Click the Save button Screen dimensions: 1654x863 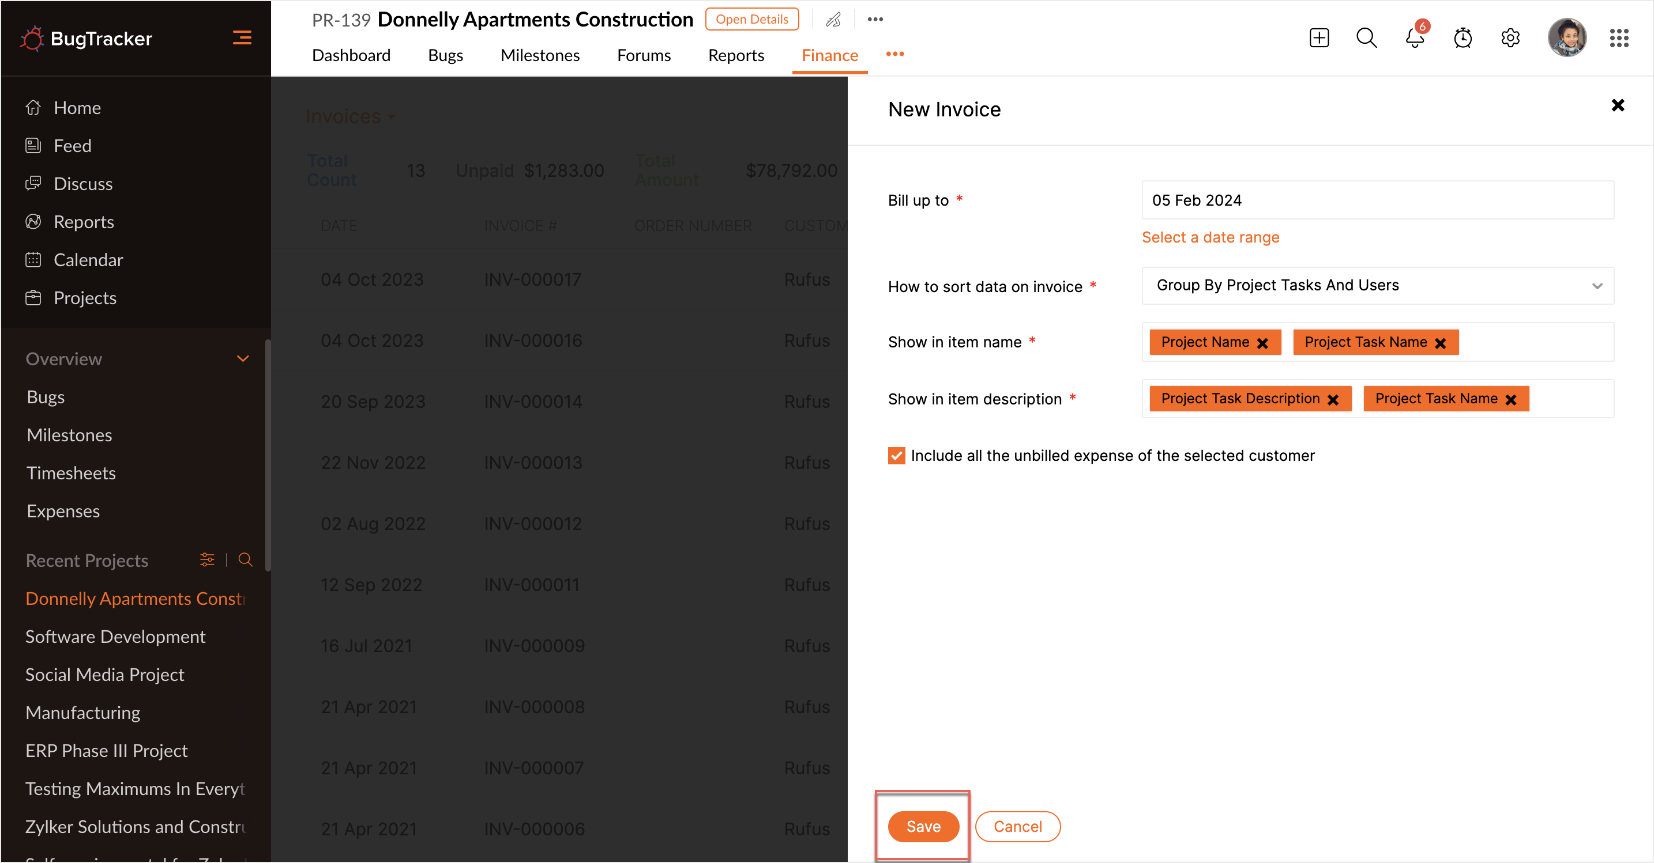tap(923, 827)
